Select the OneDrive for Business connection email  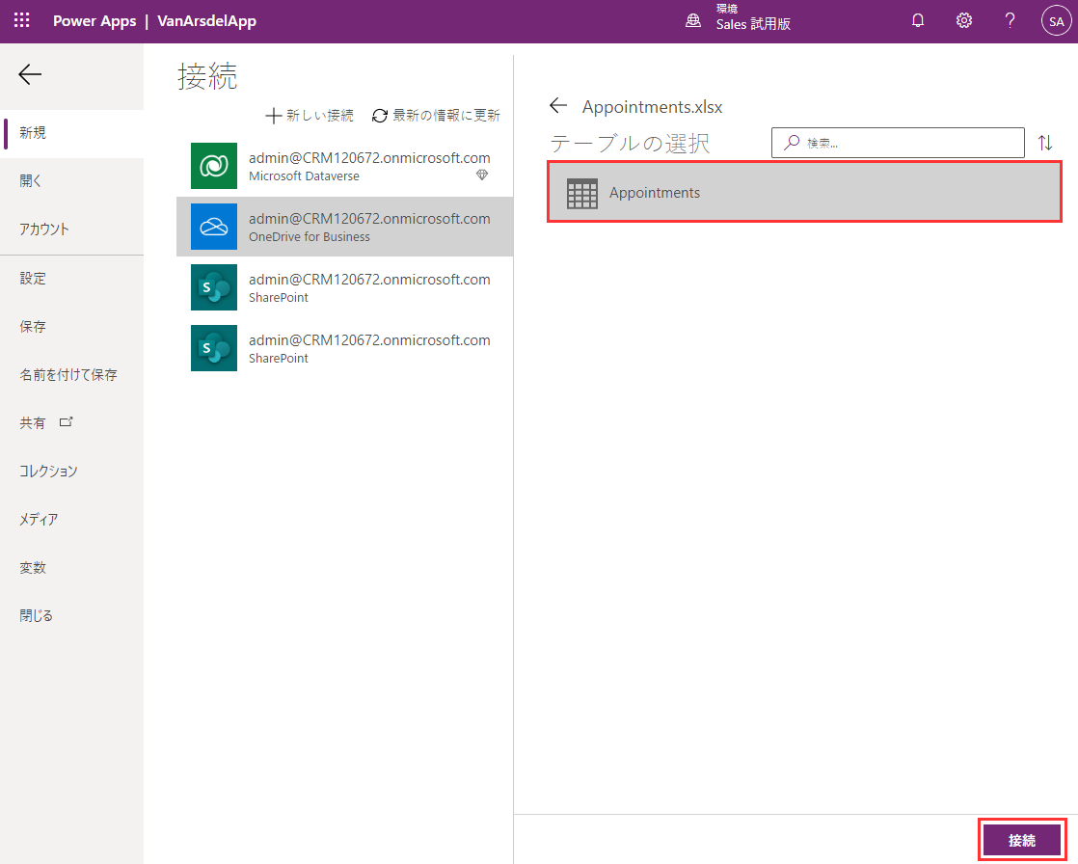pyautogui.click(x=369, y=219)
